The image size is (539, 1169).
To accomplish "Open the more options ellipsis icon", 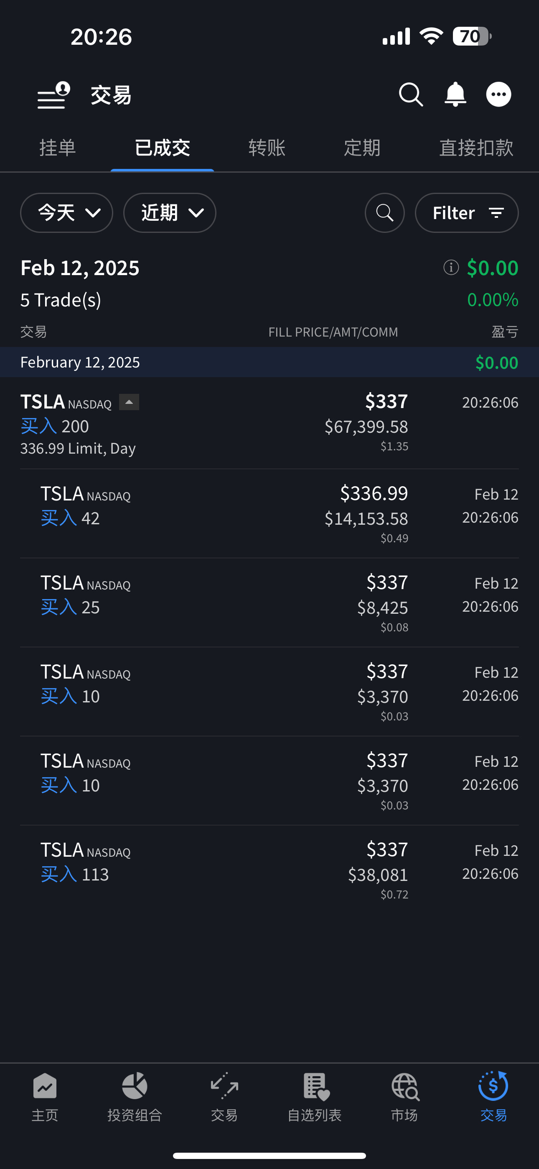I will pos(498,94).
